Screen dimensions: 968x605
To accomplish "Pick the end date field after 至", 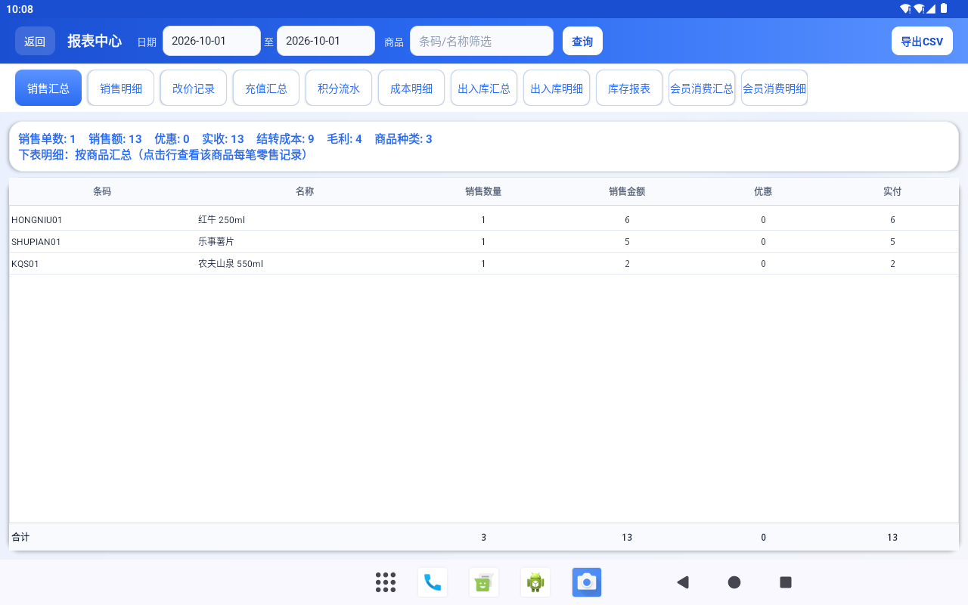I will [x=326, y=41].
